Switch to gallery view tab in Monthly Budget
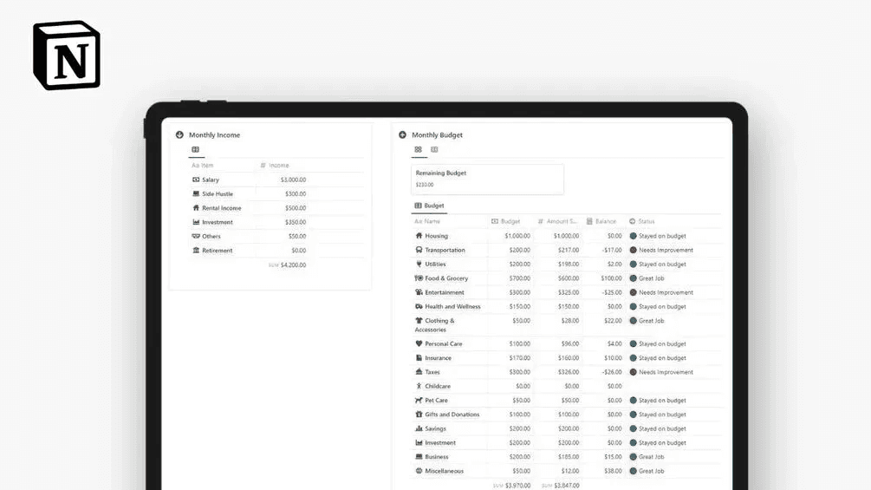 (x=419, y=149)
